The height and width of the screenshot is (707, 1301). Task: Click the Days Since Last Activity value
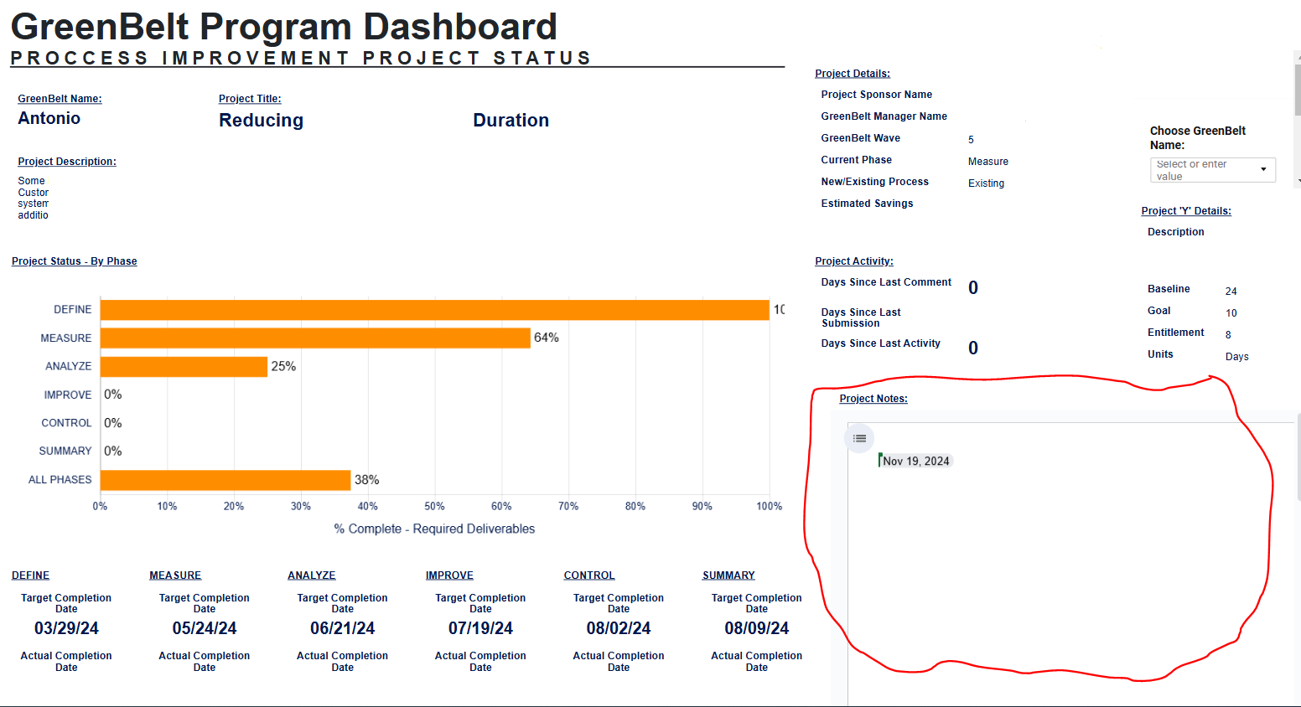pyautogui.click(x=973, y=348)
